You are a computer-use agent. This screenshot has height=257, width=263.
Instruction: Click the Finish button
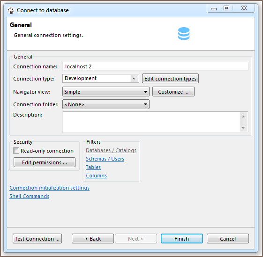pyautogui.click(x=182, y=239)
